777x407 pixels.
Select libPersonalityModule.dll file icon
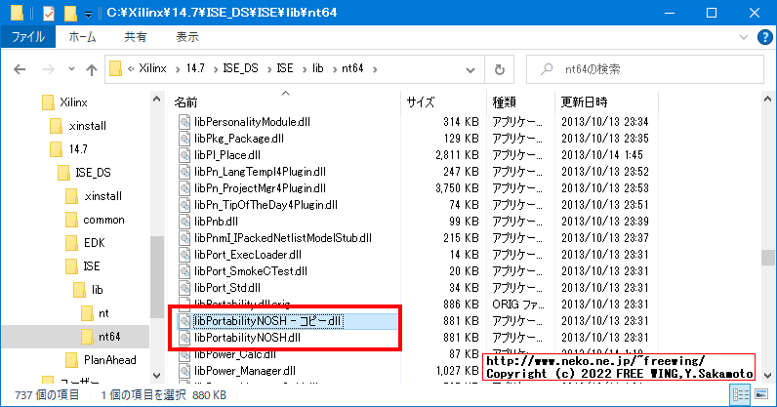coord(184,122)
